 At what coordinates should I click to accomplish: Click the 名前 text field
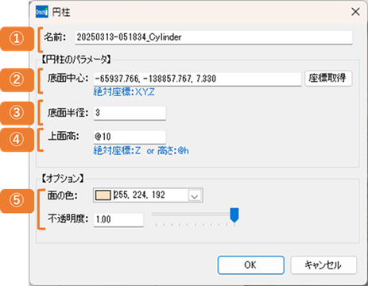[x=214, y=37]
